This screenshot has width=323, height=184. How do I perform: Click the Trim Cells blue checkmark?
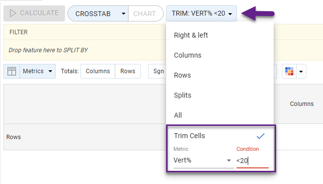coord(260,136)
